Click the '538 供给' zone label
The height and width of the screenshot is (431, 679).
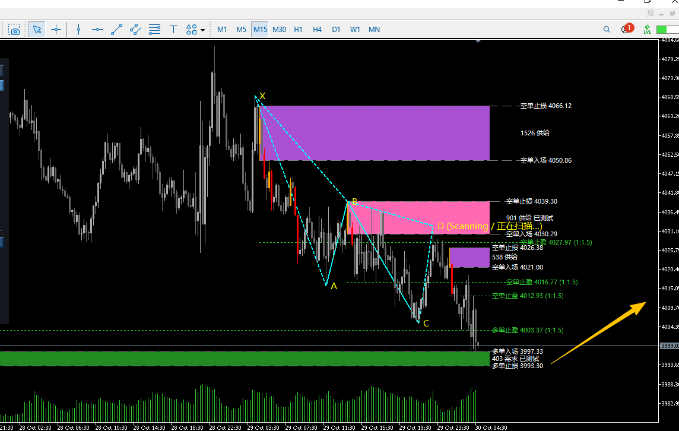(x=505, y=257)
